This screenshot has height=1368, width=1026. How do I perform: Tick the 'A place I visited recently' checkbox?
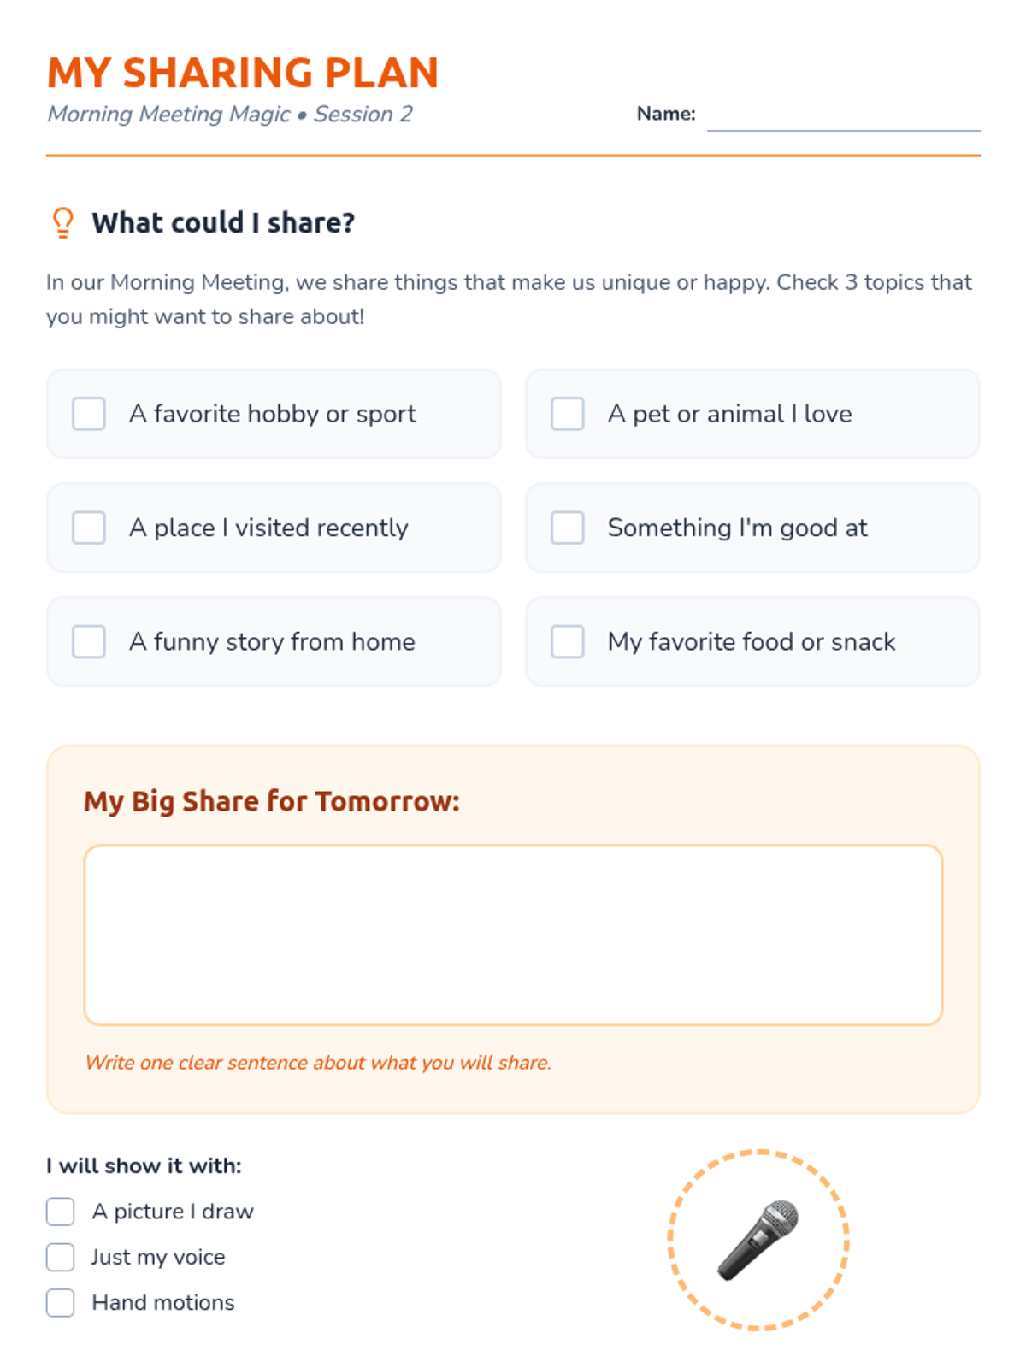click(89, 528)
